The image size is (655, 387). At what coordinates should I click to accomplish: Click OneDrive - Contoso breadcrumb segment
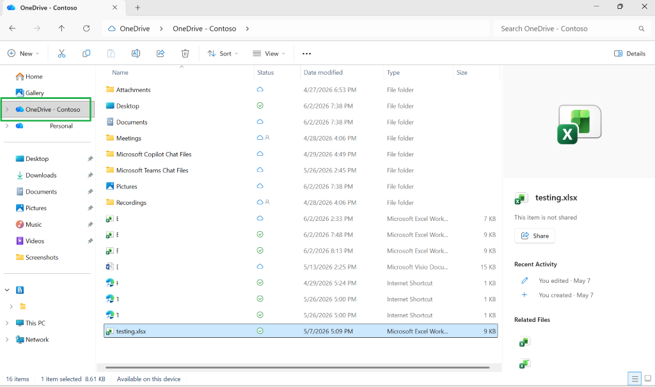coord(204,28)
